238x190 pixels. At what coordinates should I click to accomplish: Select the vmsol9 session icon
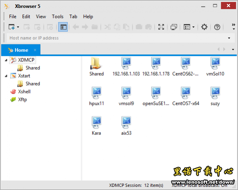(x=126, y=96)
